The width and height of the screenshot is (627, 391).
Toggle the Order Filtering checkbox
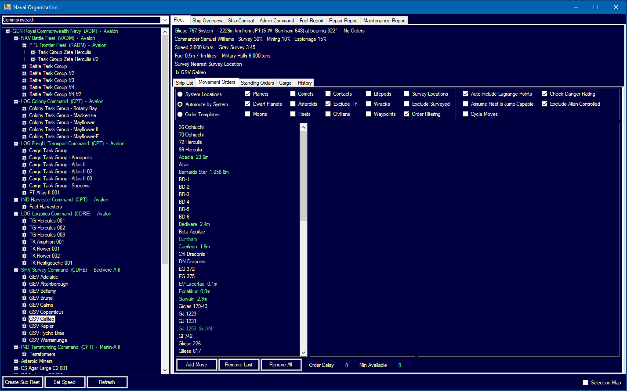407,114
